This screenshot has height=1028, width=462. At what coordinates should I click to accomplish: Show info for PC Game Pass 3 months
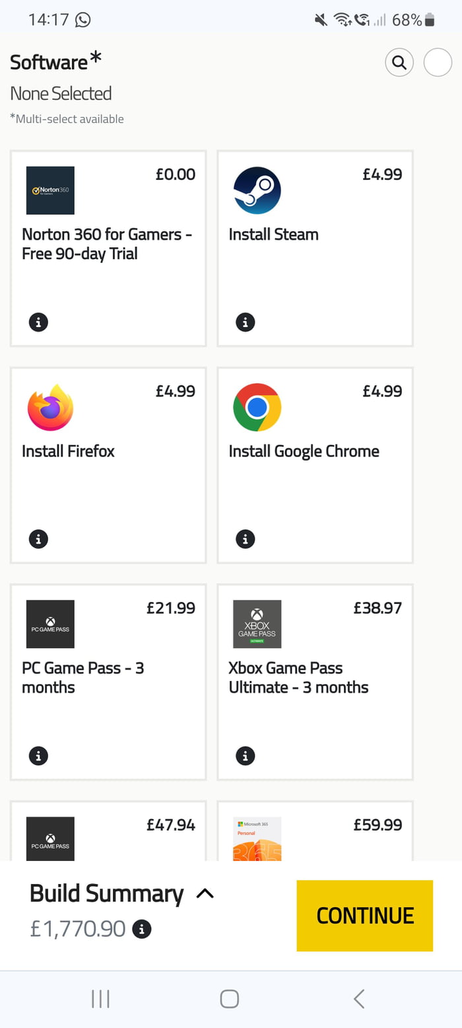point(38,756)
